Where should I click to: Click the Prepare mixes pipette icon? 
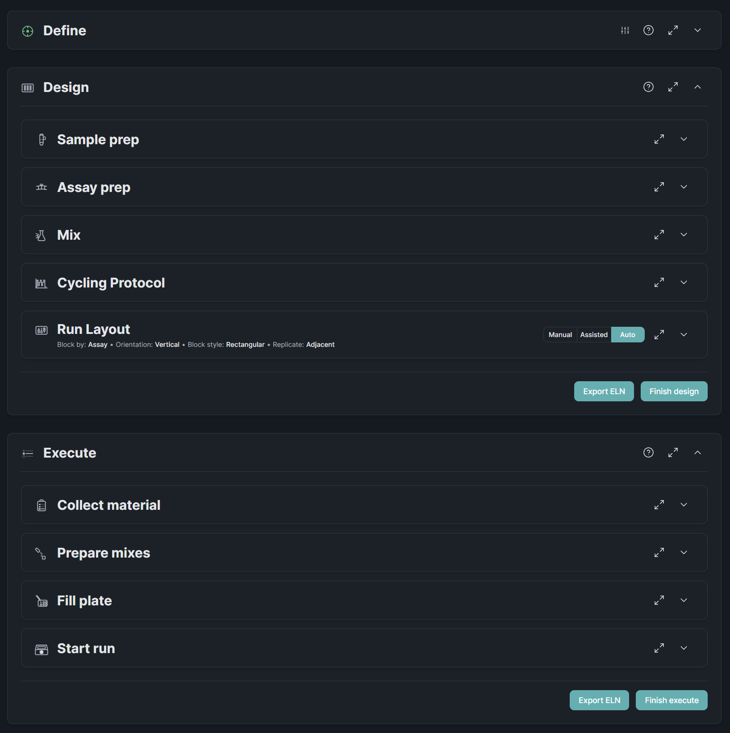click(x=40, y=553)
